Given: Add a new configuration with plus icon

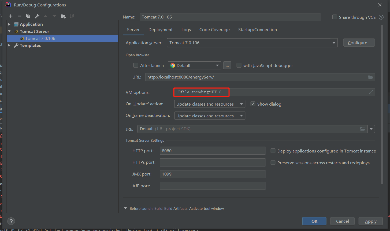Looking at the screenshot, I should [x=11, y=16].
